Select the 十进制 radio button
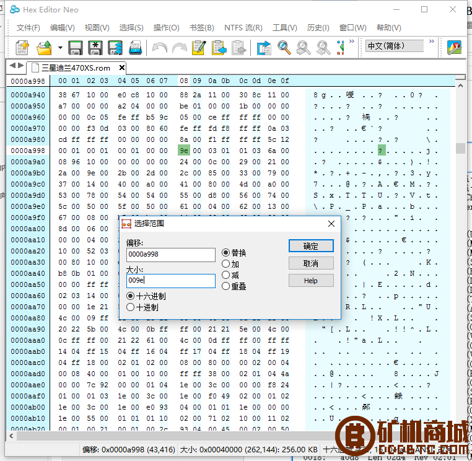Image resolution: width=472 pixels, height=461 pixels. tap(130, 307)
